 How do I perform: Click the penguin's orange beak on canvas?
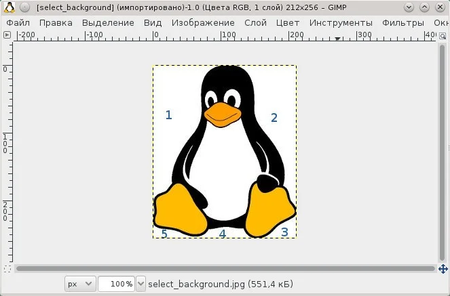(x=223, y=115)
